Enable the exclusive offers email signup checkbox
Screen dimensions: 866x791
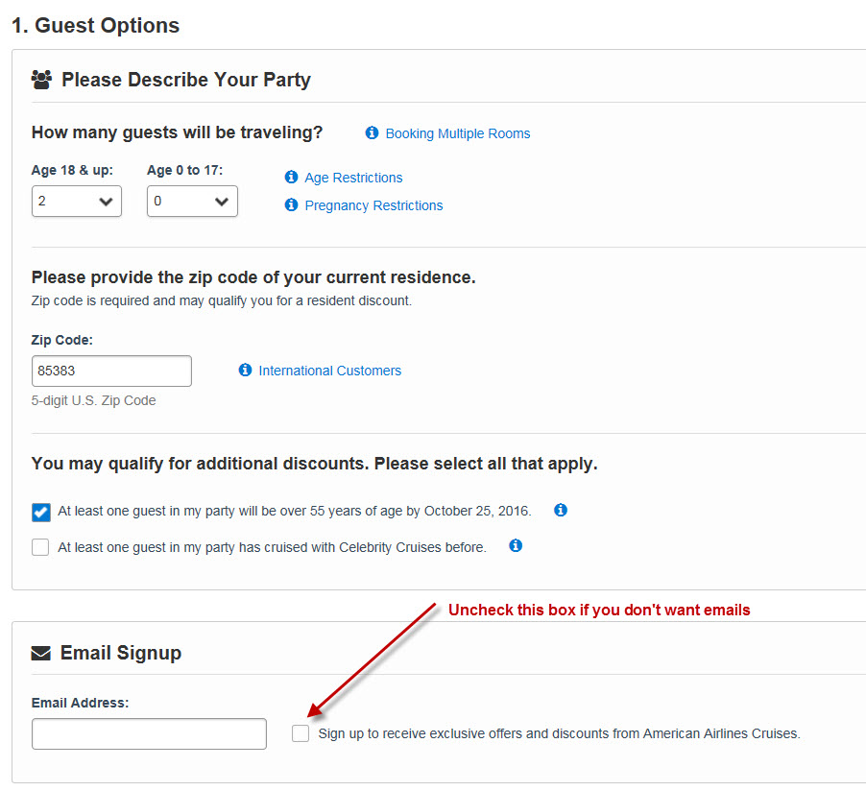(301, 733)
